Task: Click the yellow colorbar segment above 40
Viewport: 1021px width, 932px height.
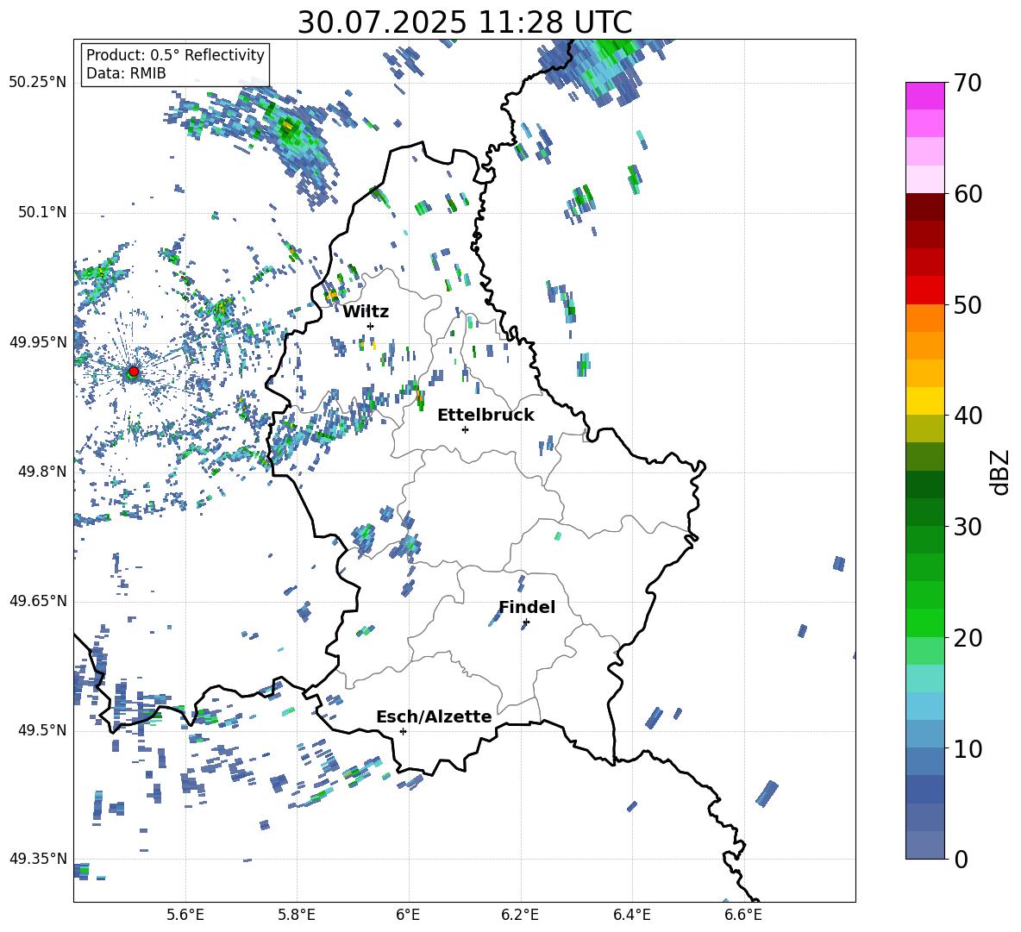Action: coord(924,401)
